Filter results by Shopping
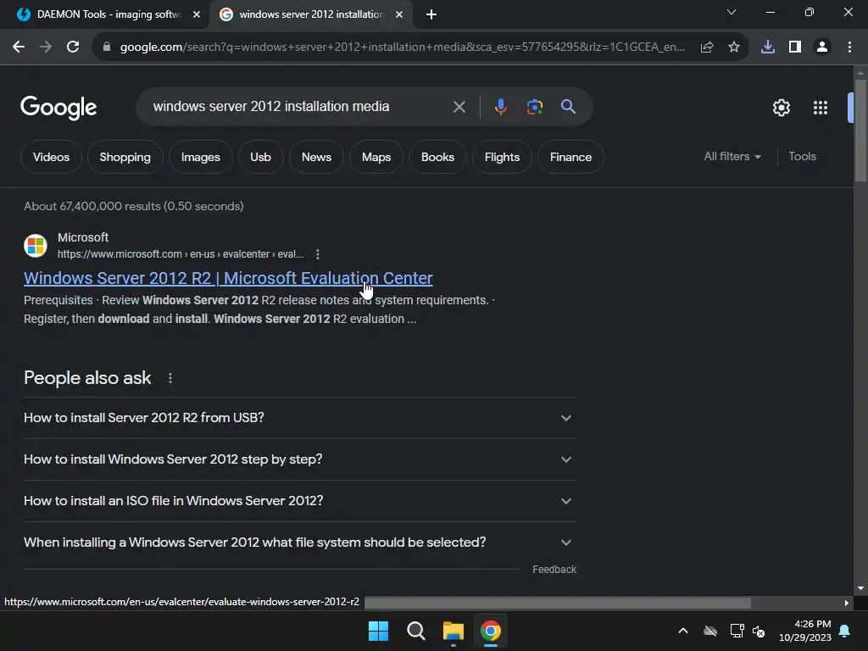The image size is (868, 651). [125, 157]
